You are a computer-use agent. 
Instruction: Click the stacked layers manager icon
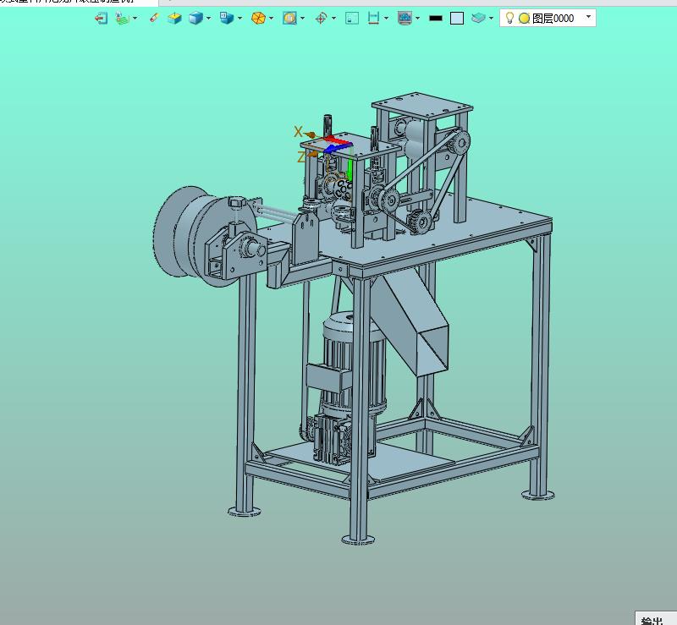pyautogui.click(x=478, y=18)
